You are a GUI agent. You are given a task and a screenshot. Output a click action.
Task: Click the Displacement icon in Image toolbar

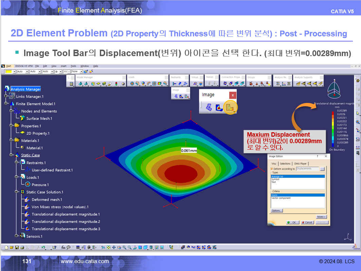coord(230,107)
